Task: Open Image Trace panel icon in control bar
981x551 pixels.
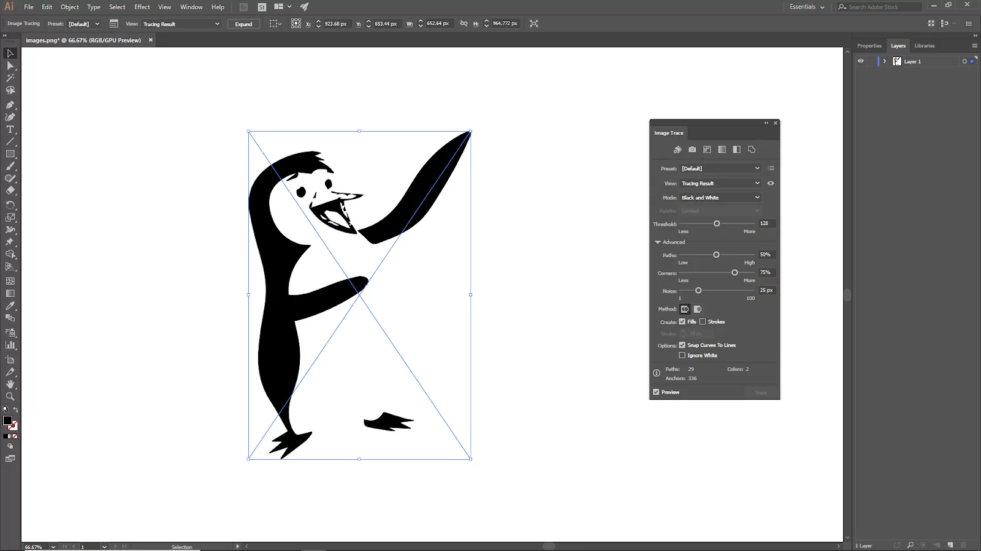Action: tap(114, 23)
